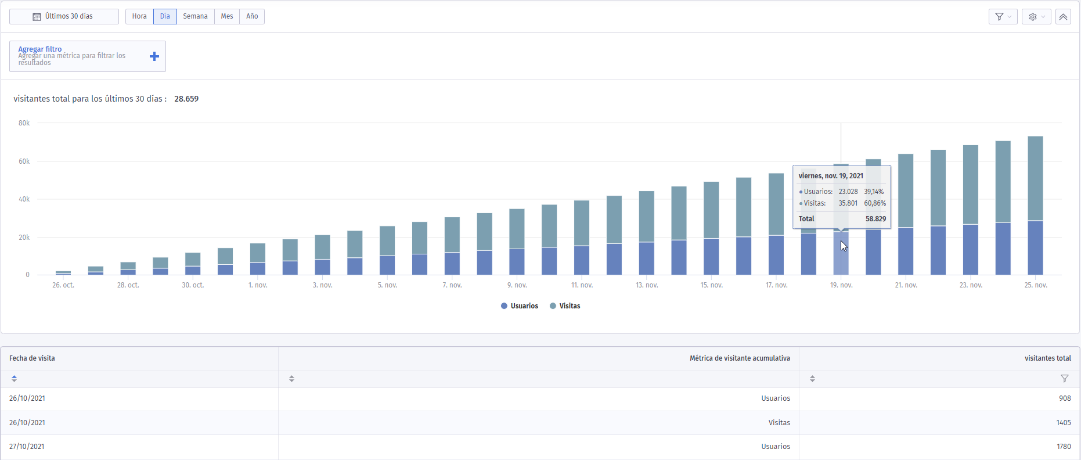Open the Últimos 30 días date range picker
This screenshot has width=1081, height=460.
64,16
